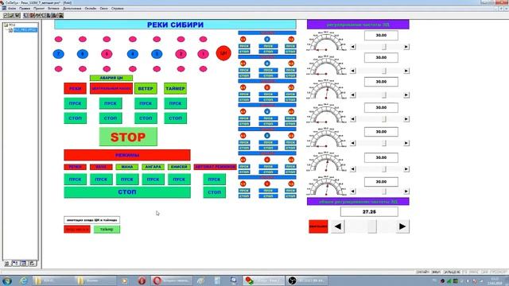The height and width of the screenshot is (286, 509).
Task: Launch Internet Explorer from the taskbar
Action: pos(24,280)
